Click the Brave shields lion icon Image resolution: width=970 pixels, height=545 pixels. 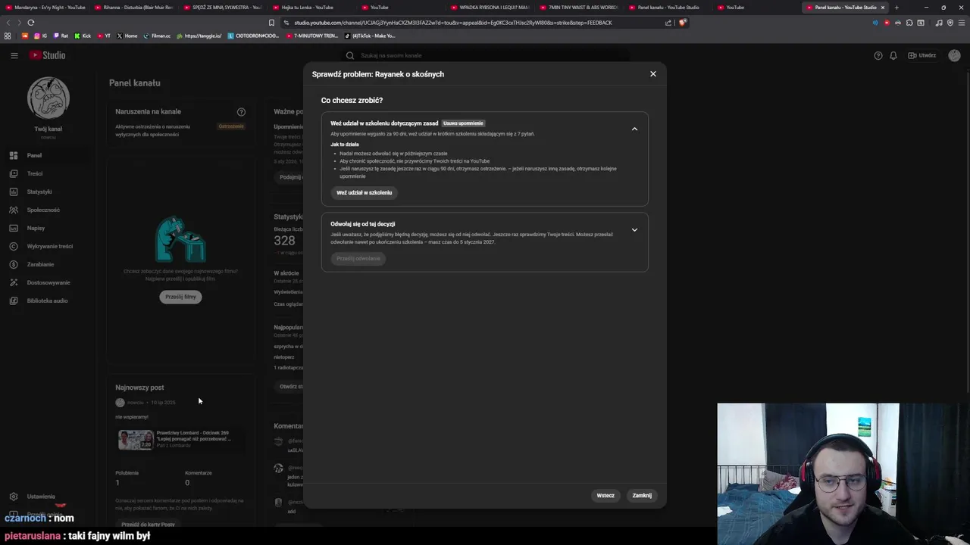(682, 23)
